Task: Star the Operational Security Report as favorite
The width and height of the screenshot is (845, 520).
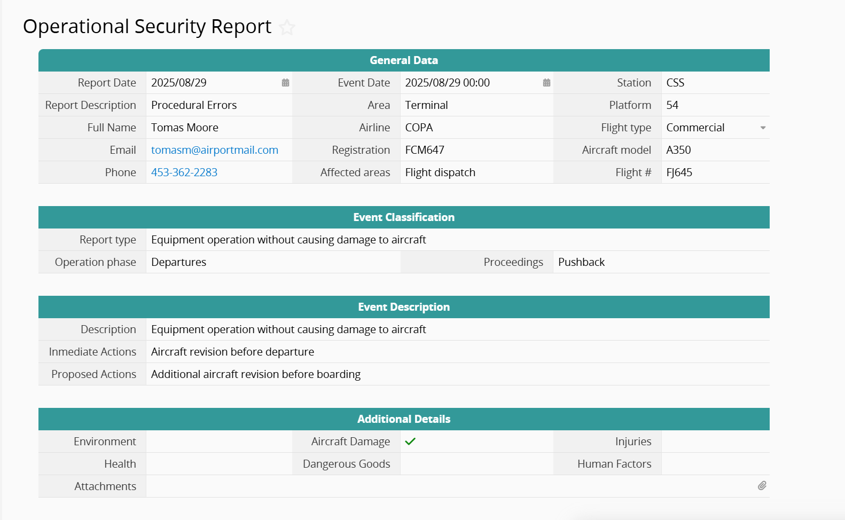Action: (287, 27)
